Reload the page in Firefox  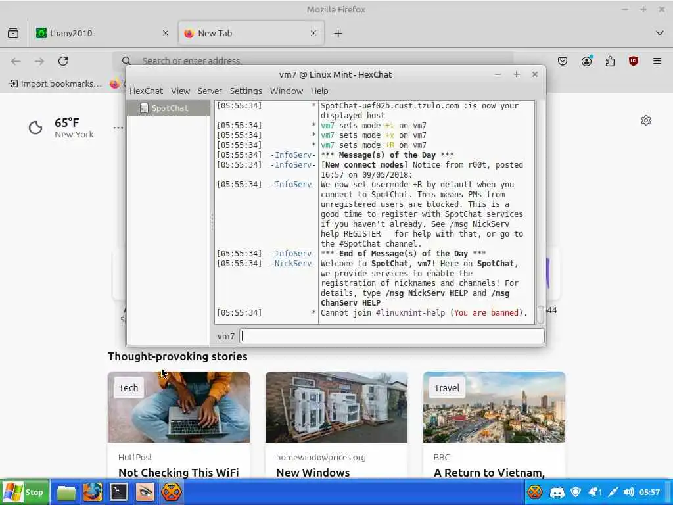pos(63,61)
